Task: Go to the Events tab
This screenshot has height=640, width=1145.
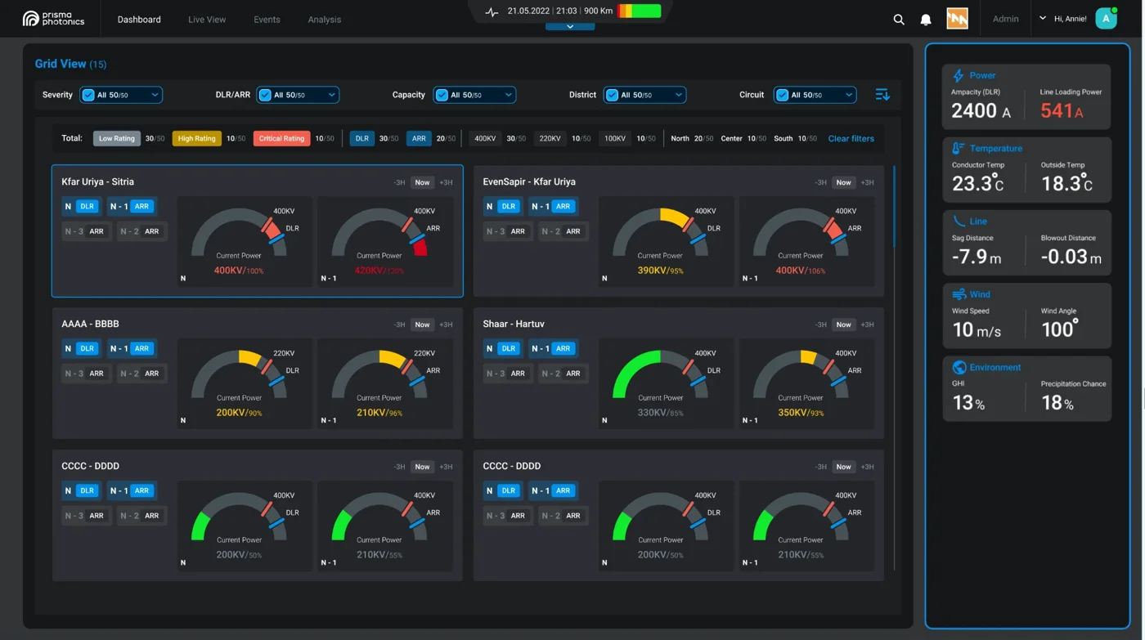Action: click(267, 20)
